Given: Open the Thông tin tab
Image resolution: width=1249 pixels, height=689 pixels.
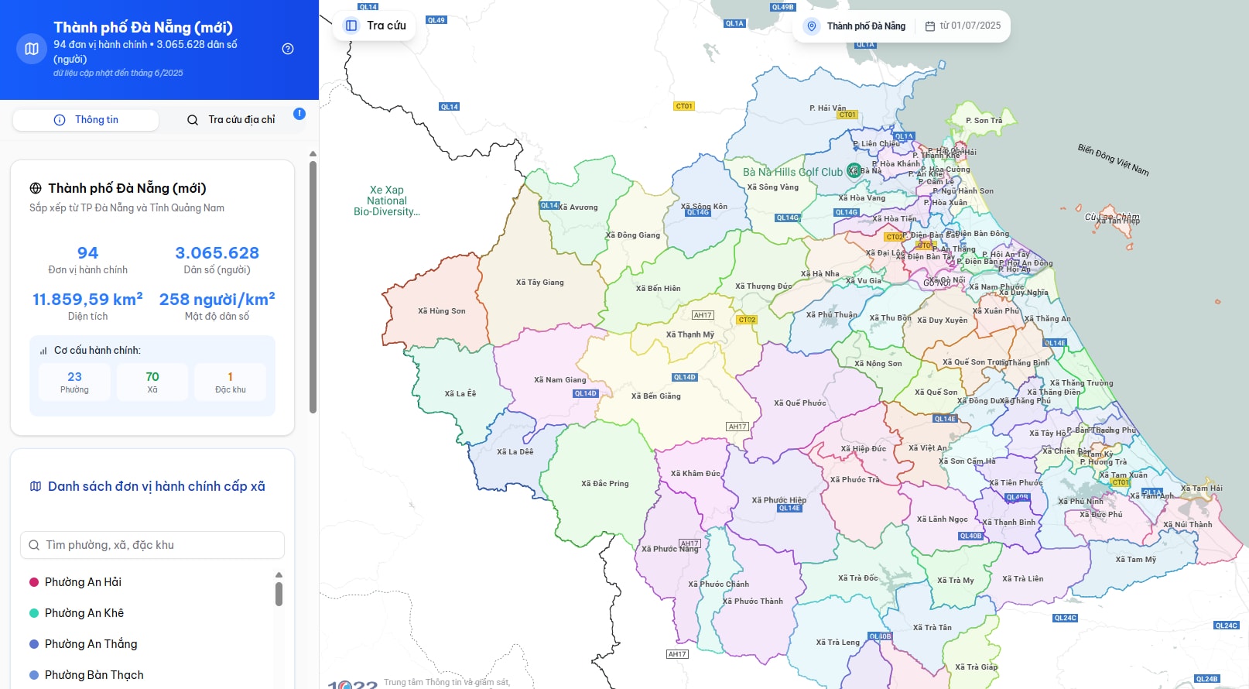Looking at the screenshot, I should [x=86, y=120].
